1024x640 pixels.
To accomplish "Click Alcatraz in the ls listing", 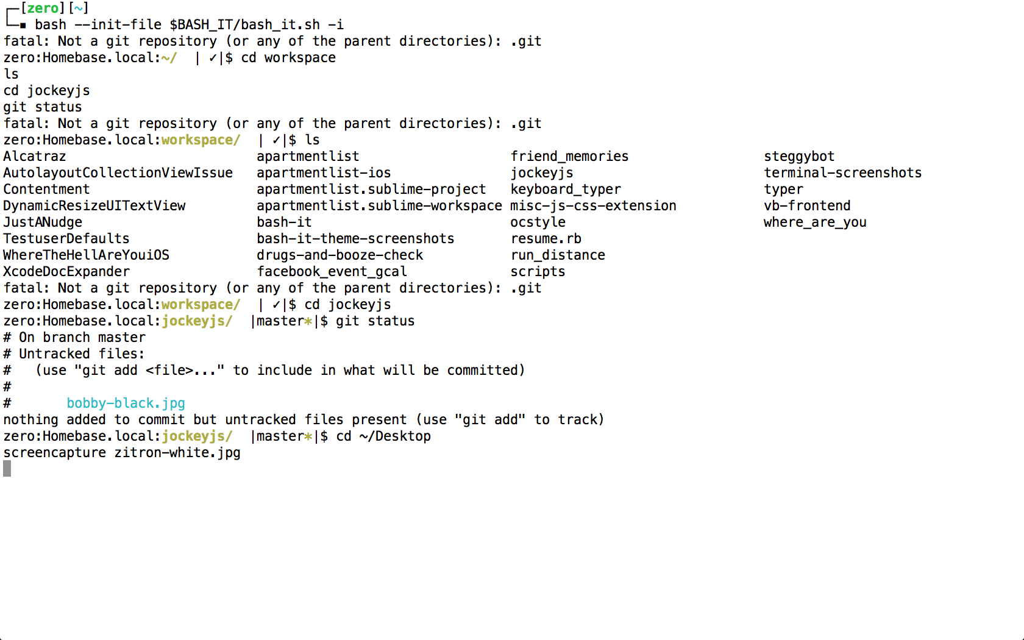I will (x=35, y=156).
